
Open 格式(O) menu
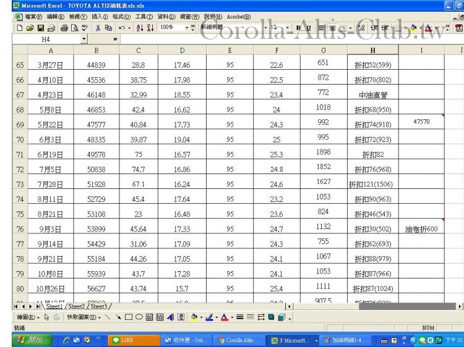[x=122, y=17]
